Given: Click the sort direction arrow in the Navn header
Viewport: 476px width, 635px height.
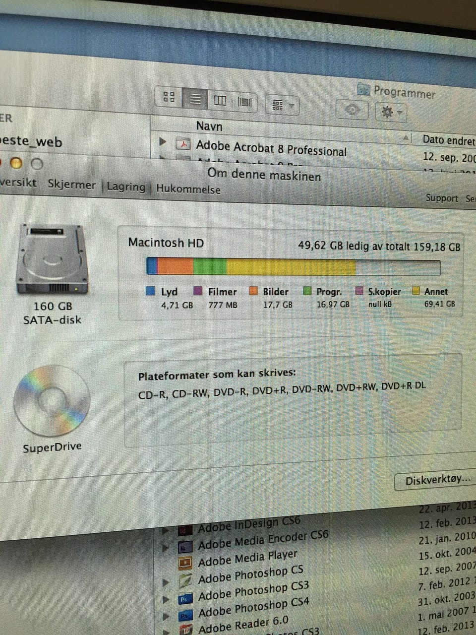Looking at the screenshot, I should pos(407,137).
